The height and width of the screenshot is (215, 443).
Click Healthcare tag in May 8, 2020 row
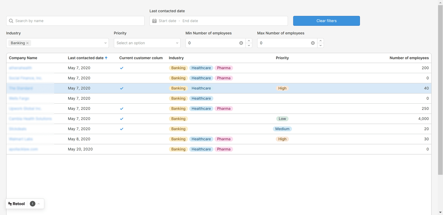coord(201,139)
